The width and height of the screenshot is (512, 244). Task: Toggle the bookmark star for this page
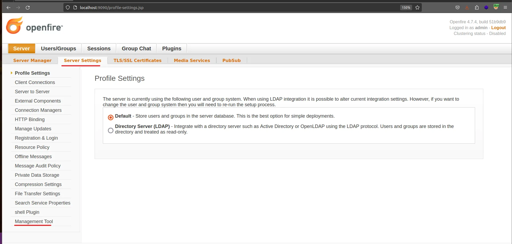(417, 7)
